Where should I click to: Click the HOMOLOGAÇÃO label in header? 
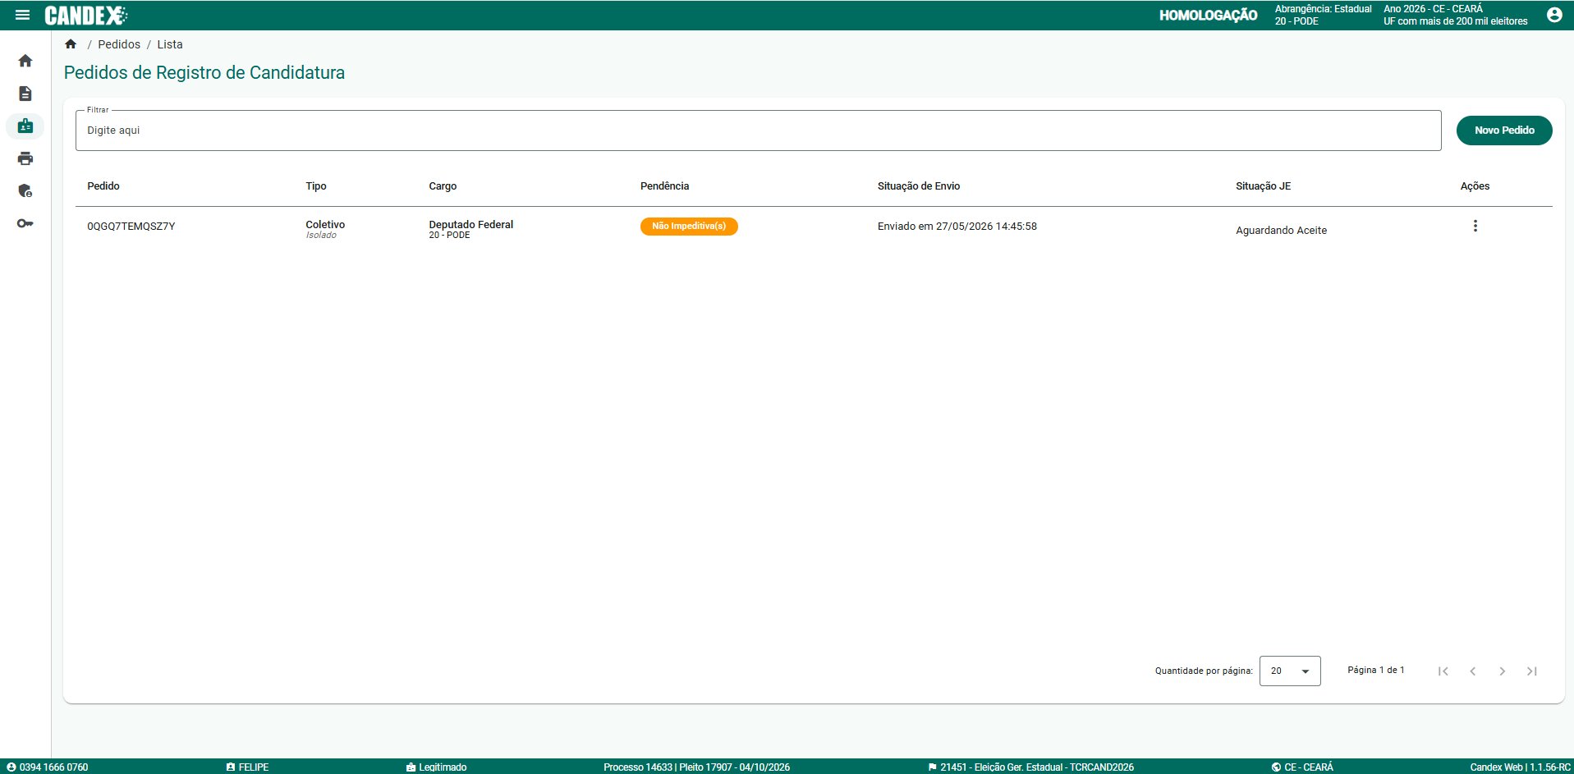pyautogui.click(x=1208, y=15)
